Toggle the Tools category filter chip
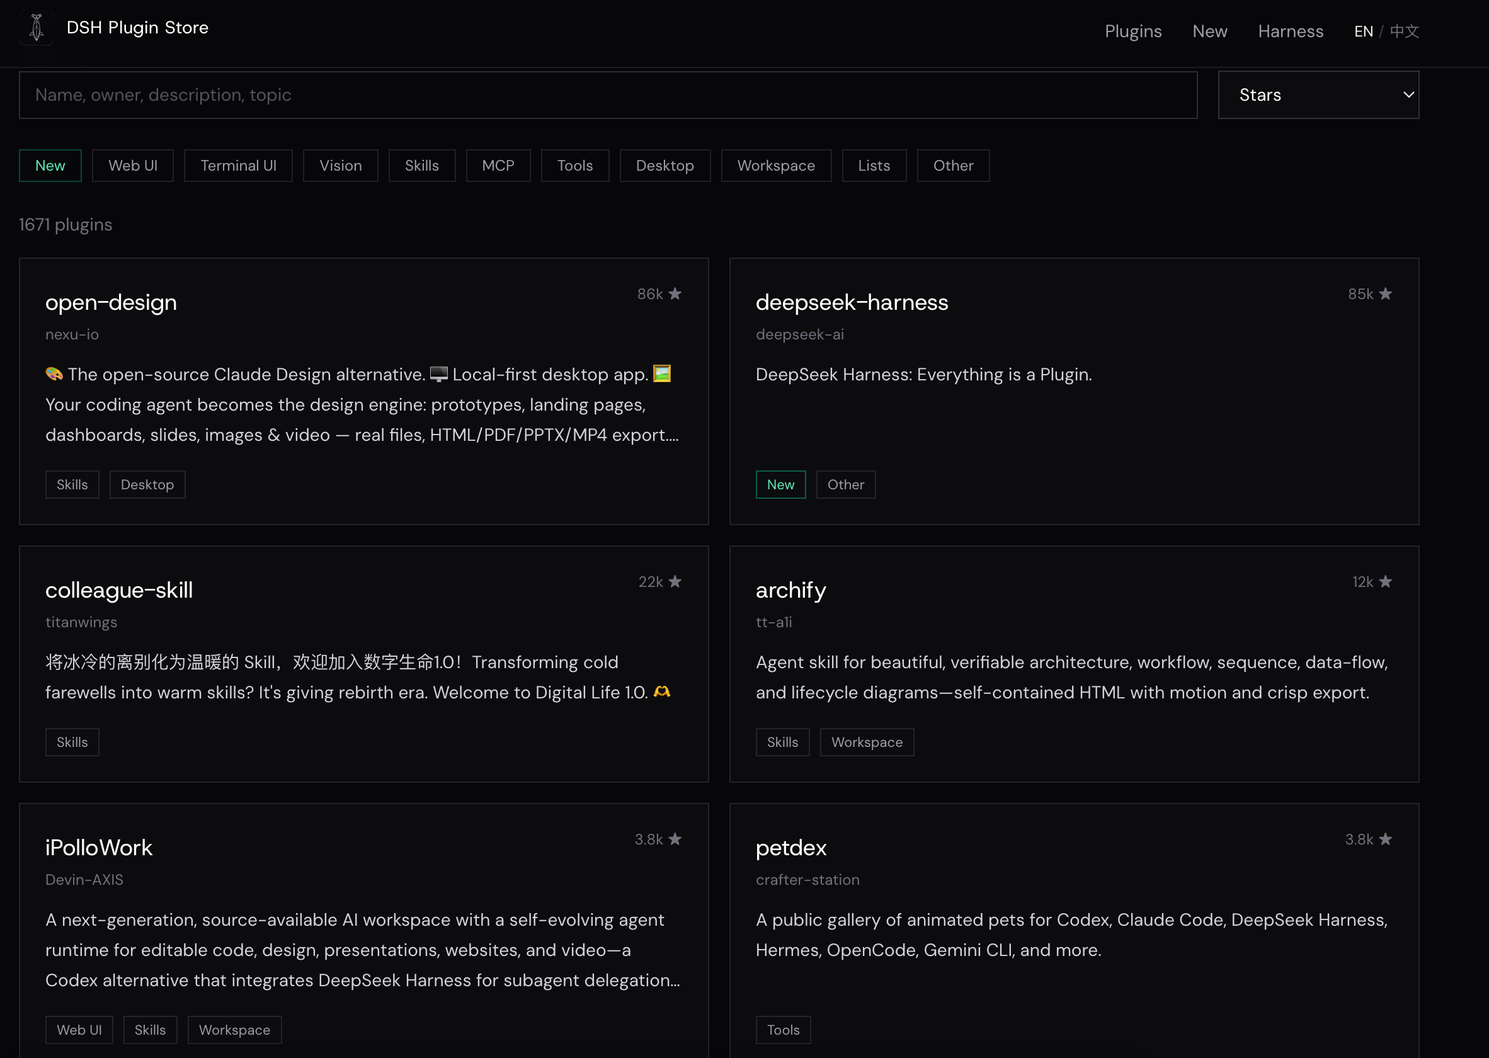 [574, 166]
